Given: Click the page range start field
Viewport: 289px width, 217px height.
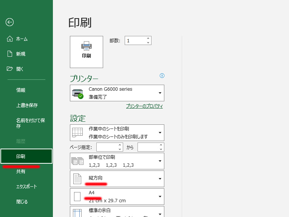Looking at the screenshot, I should click(x=107, y=147).
